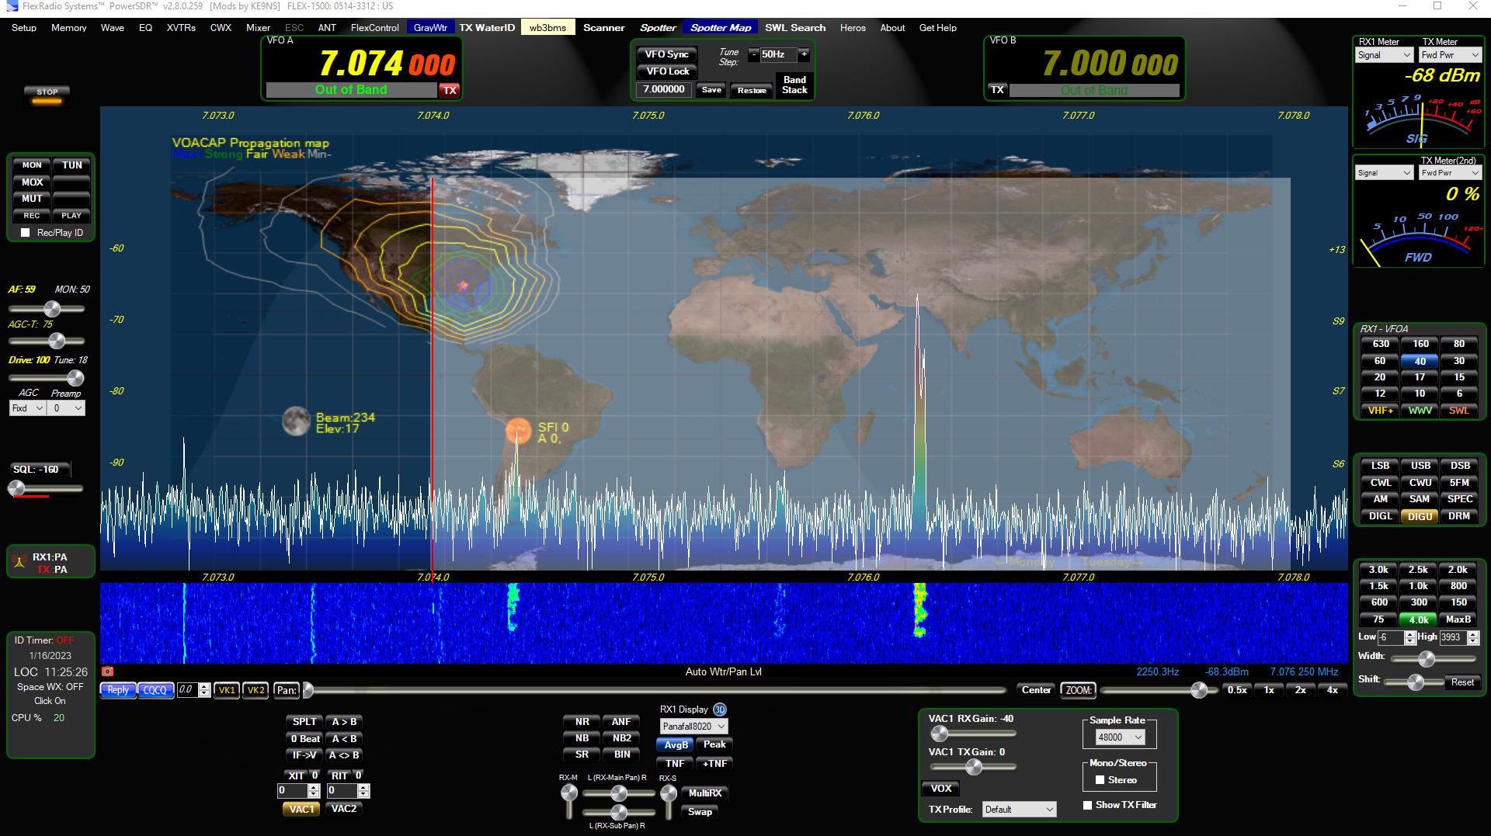
Task: Click the plus Tune Step button
Action: (x=805, y=54)
